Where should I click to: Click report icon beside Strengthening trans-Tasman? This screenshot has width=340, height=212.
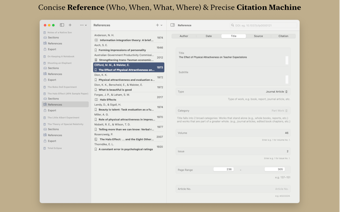96,60
